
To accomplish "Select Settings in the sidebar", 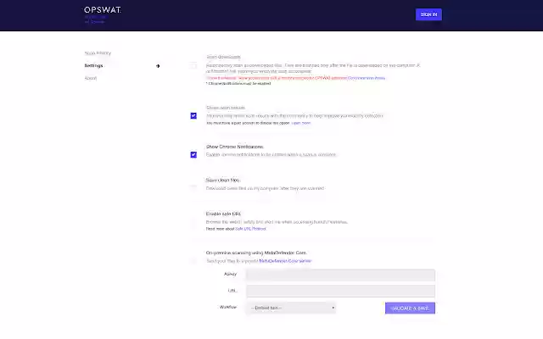I will pyautogui.click(x=93, y=65).
